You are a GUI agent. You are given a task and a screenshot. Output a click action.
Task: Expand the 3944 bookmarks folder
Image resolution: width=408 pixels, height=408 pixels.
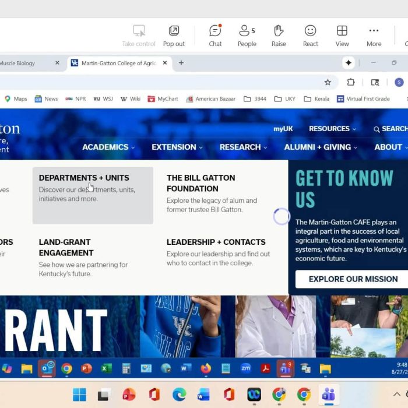coord(255,99)
